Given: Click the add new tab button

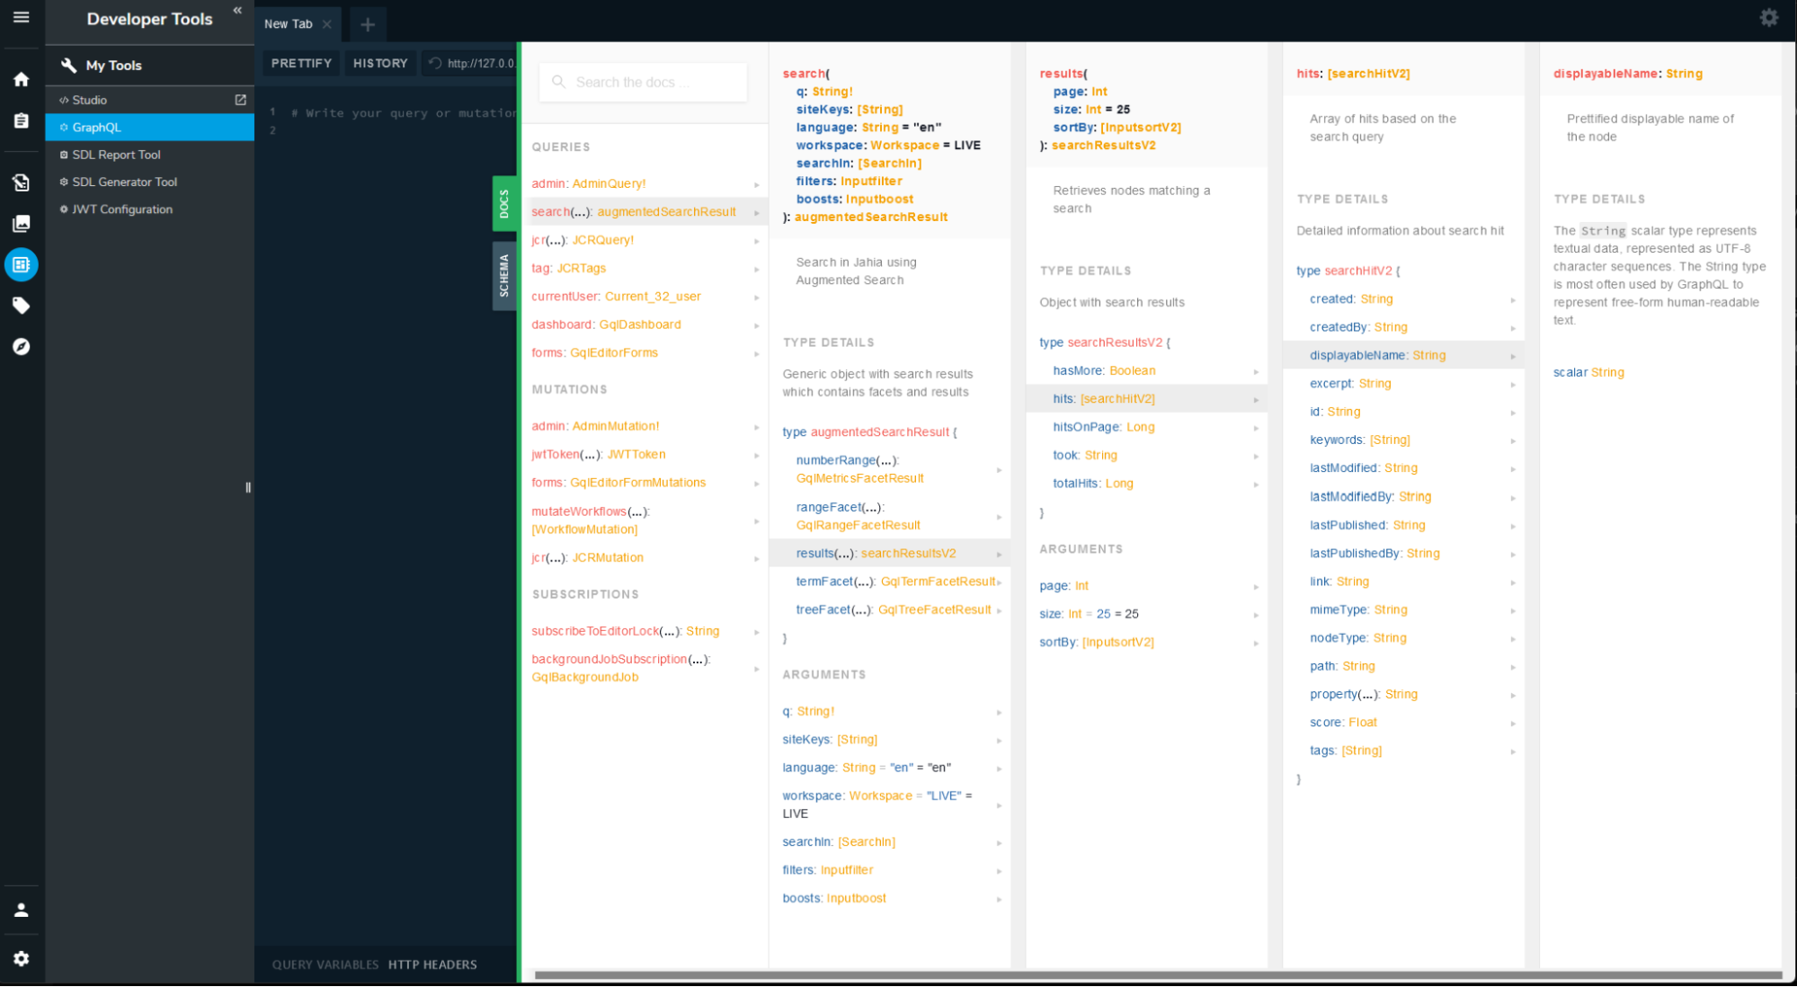Looking at the screenshot, I should click(366, 23).
